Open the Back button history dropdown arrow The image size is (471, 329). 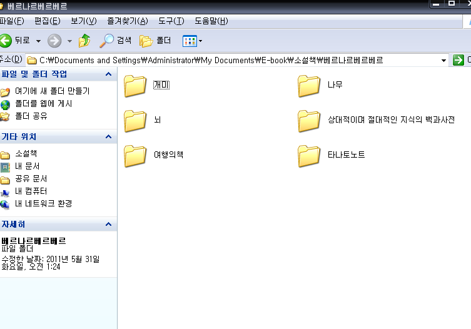pos(38,41)
